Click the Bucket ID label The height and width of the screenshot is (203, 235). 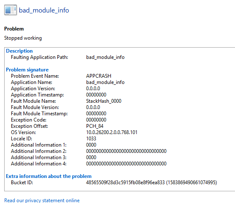tap(22, 183)
